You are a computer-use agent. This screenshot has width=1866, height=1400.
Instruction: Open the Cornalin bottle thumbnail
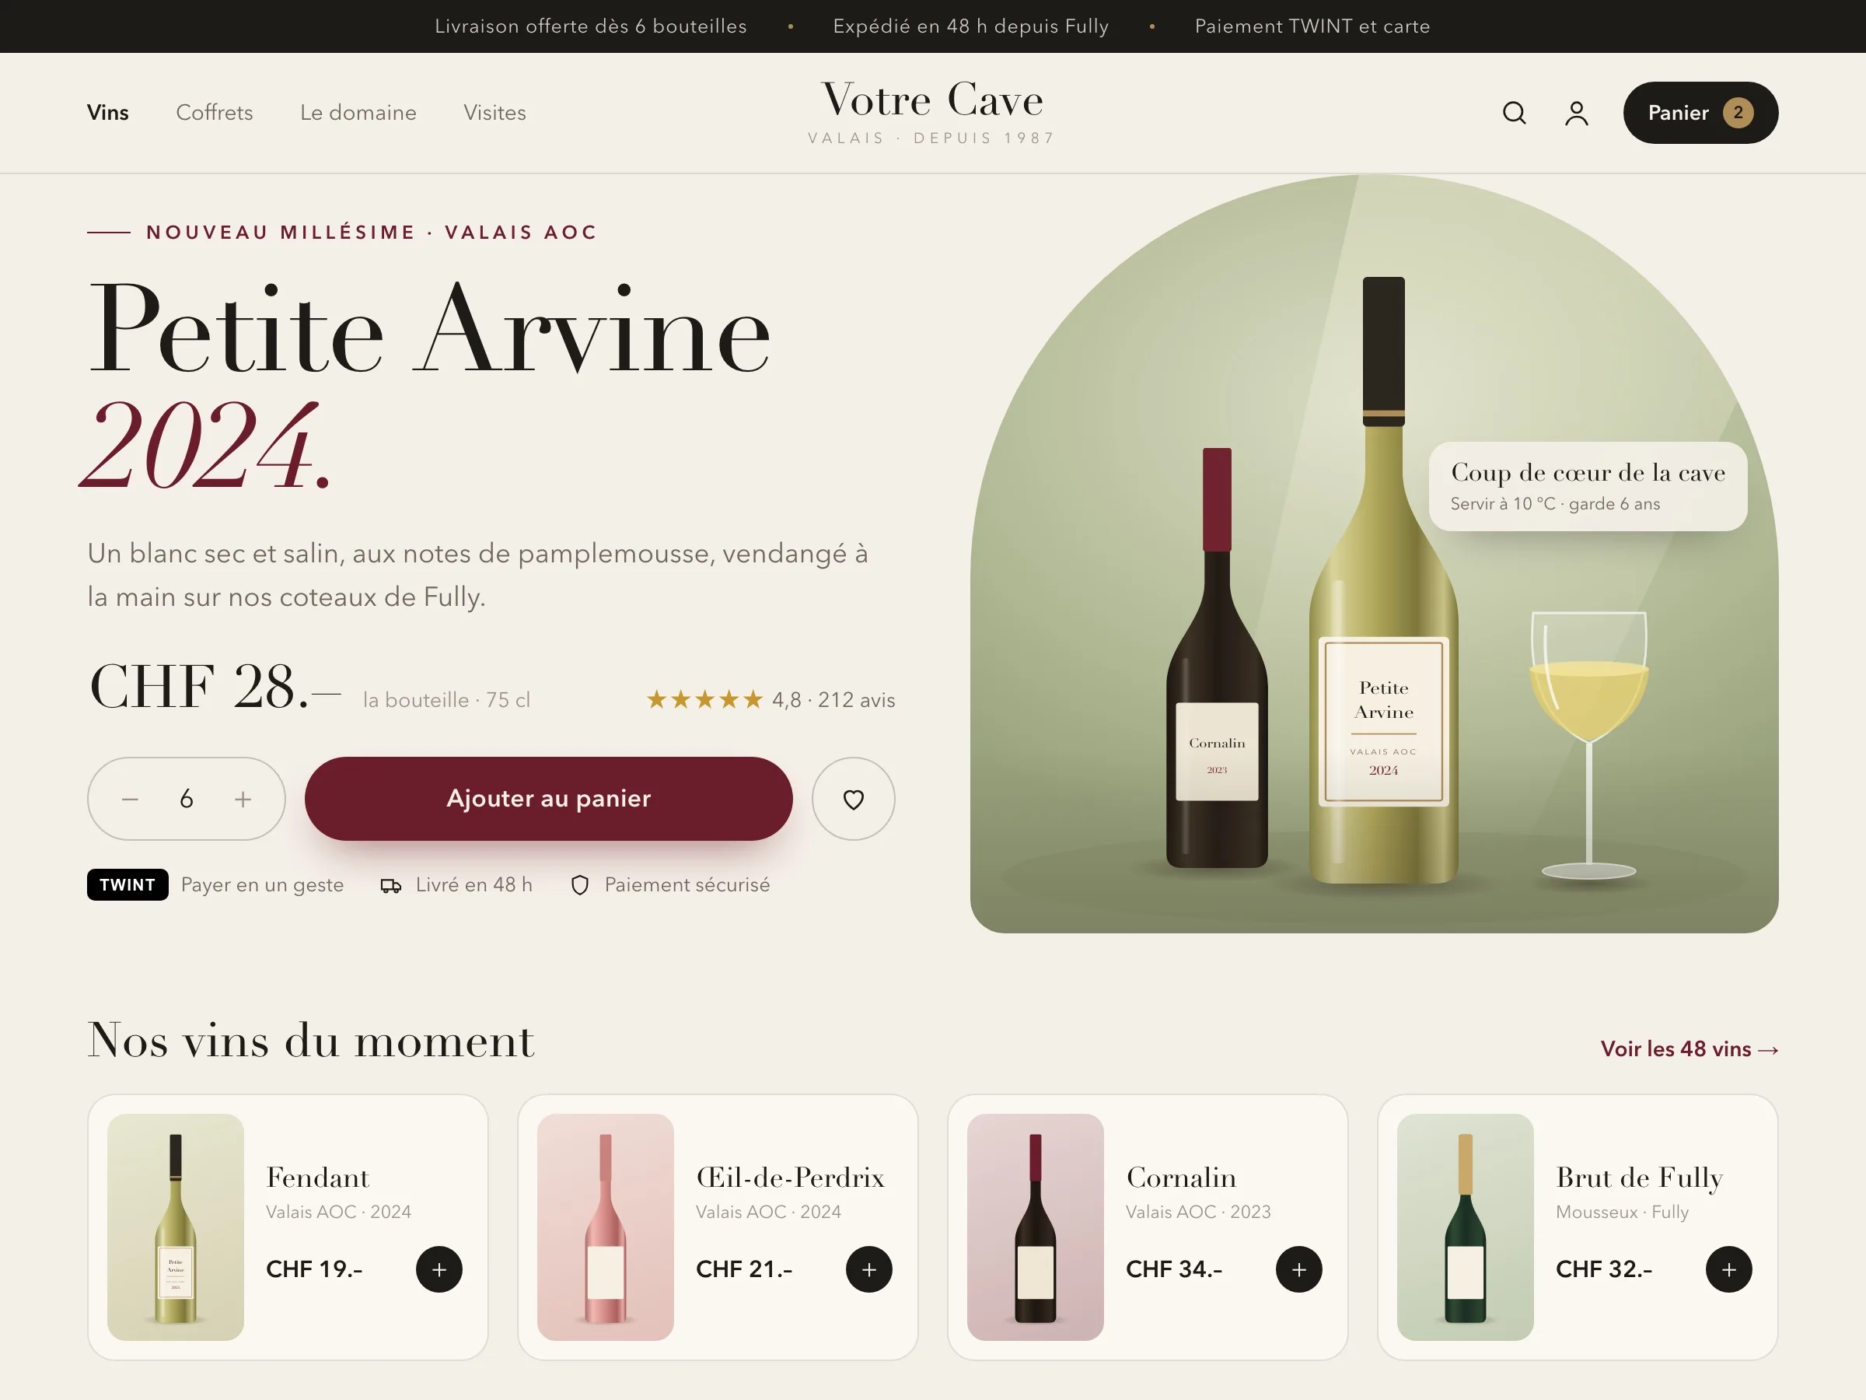[x=1035, y=1227]
